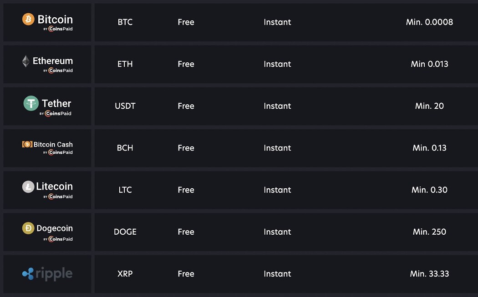Viewport: 478px width, 297px height.
Task: Click the Bitcoin coin icon
Action: click(28, 19)
